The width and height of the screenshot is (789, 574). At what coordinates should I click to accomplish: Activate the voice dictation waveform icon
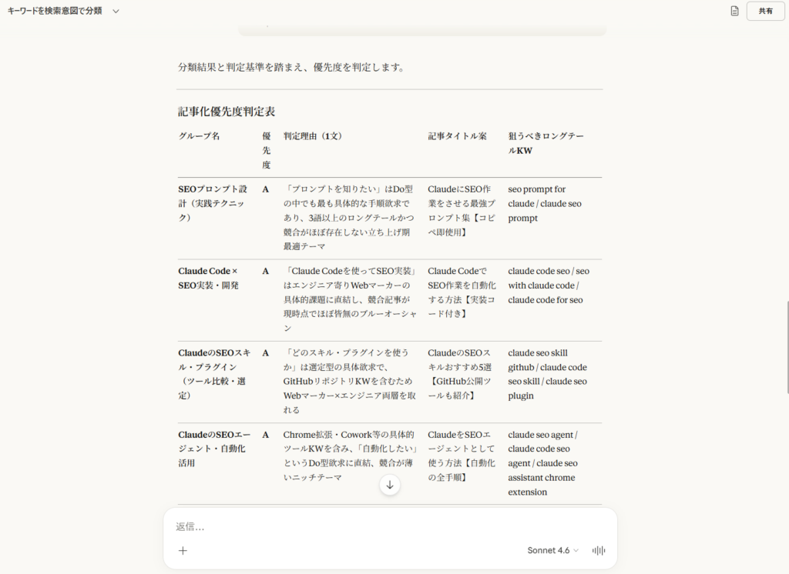coord(599,550)
